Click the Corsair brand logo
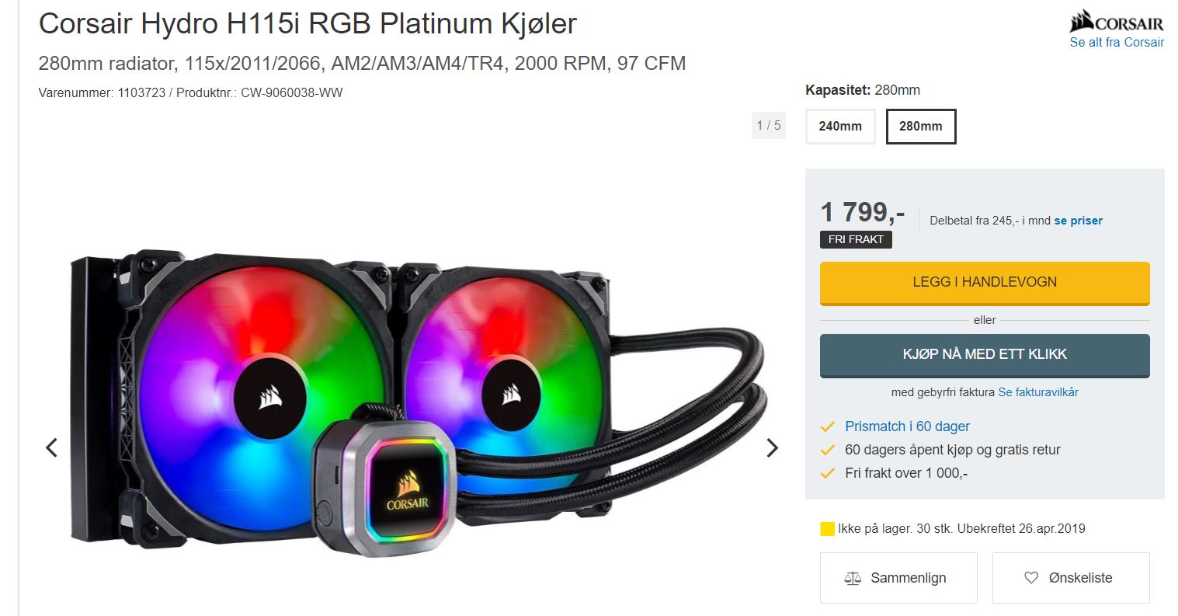The width and height of the screenshot is (1178, 616). [x=1117, y=22]
